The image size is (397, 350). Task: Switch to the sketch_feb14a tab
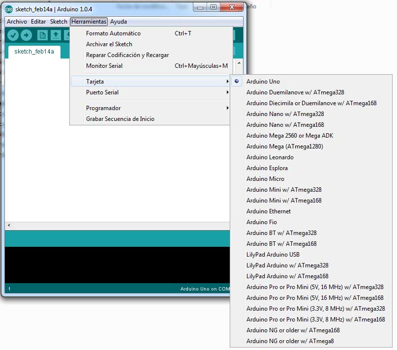[x=34, y=52]
